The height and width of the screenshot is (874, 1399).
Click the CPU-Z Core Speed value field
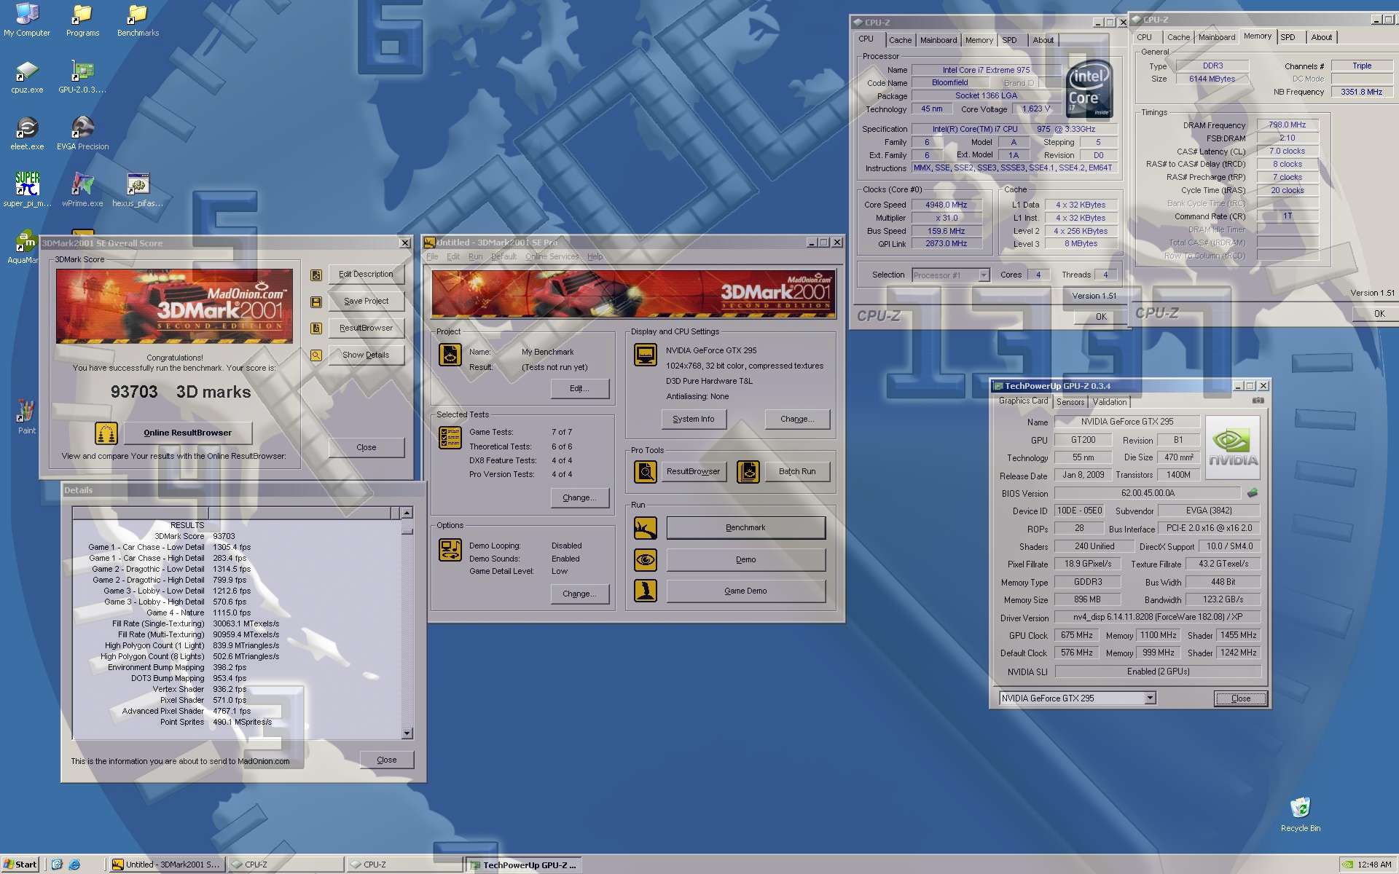pos(946,205)
